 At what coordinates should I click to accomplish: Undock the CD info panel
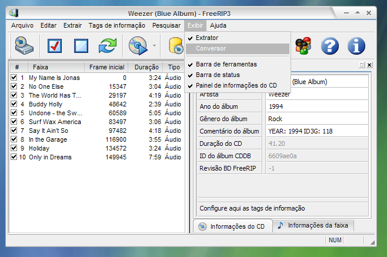[x=362, y=65]
